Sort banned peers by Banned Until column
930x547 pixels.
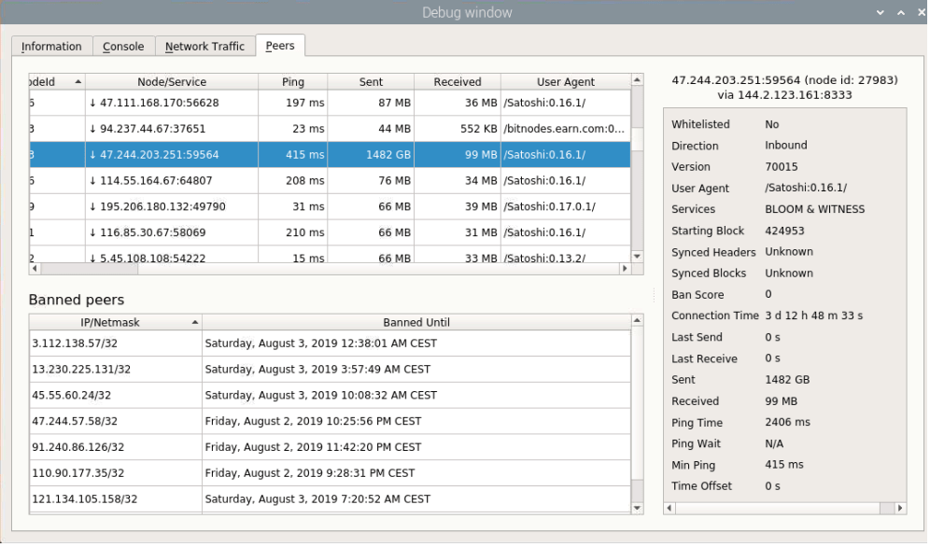pyautogui.click(x=416, y=320)
